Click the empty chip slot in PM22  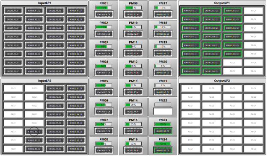pos(163,111)
